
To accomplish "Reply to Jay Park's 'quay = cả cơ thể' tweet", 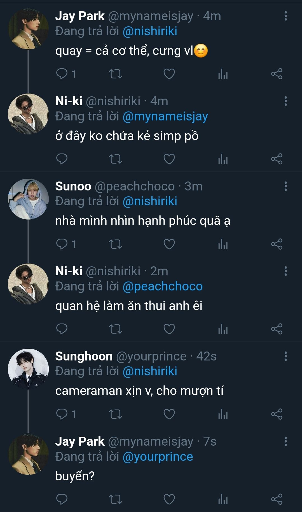I will (62, 74).
